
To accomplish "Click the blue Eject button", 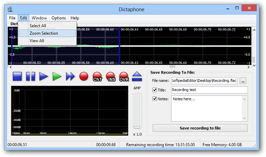I will [137, 76].
